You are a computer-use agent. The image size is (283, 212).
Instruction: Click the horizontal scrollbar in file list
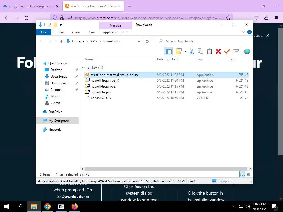166,169
